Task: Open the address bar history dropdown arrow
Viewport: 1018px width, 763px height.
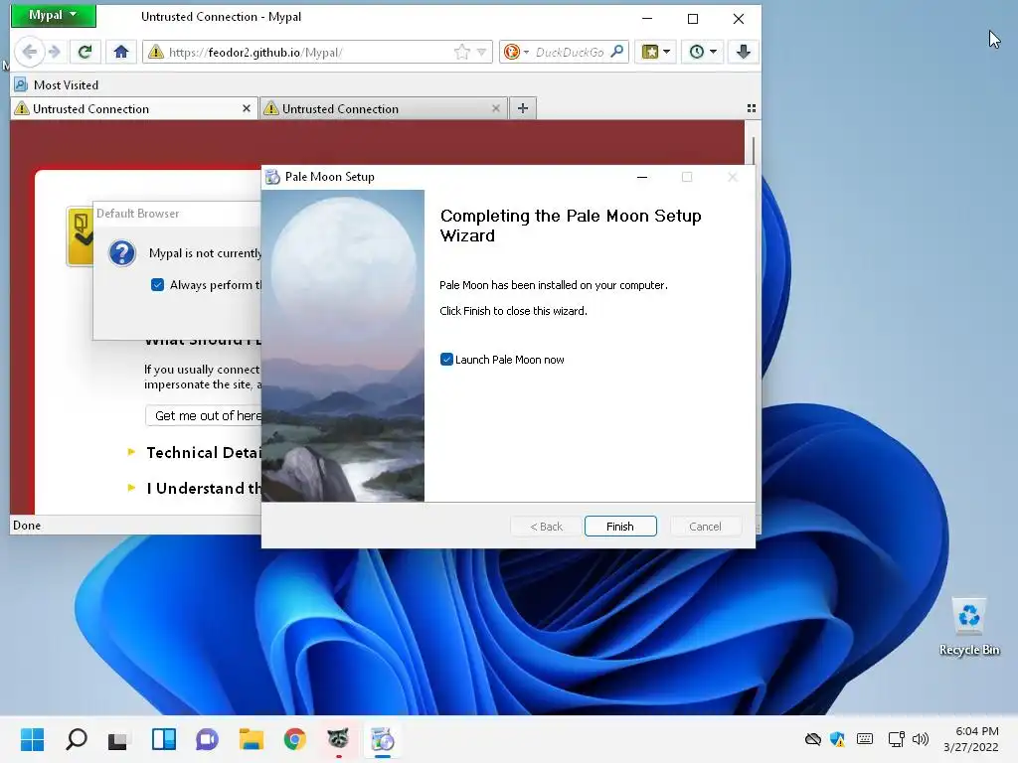Action: (x=482, y=52)
